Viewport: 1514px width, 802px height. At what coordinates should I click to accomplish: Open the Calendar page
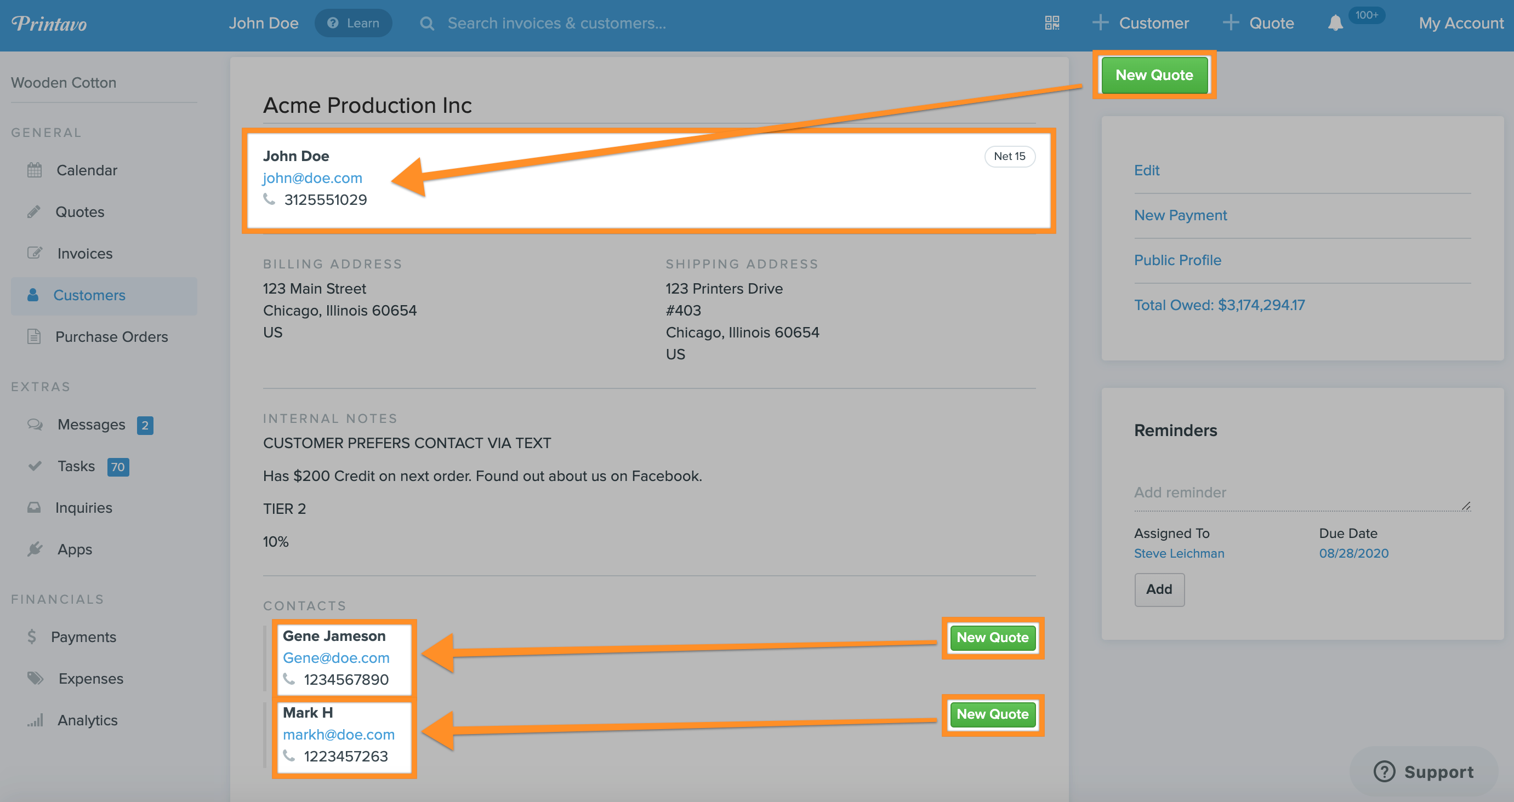point(87,170)
